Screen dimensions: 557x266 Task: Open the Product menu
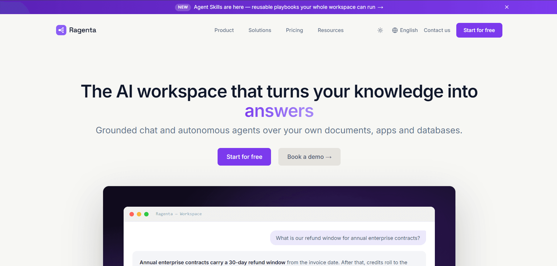pyautogui.click(x=224, y=30)
